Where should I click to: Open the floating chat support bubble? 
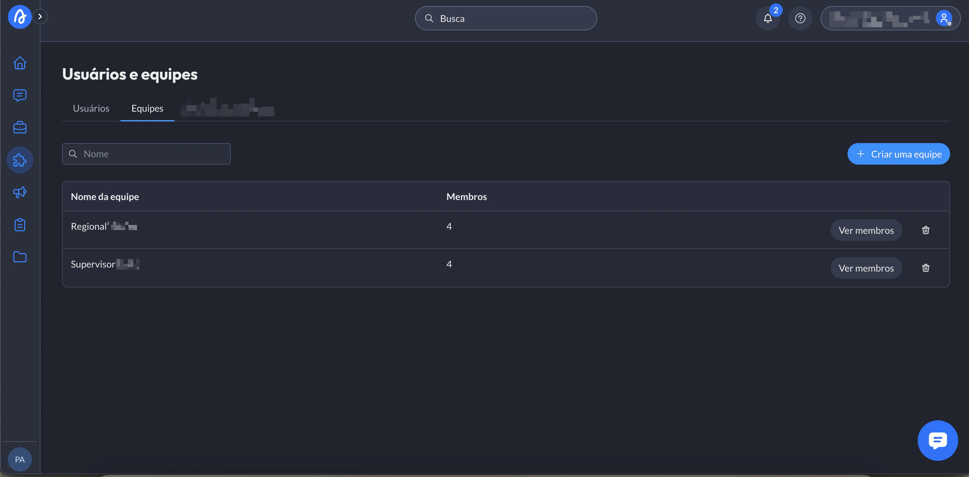(937, 440)
